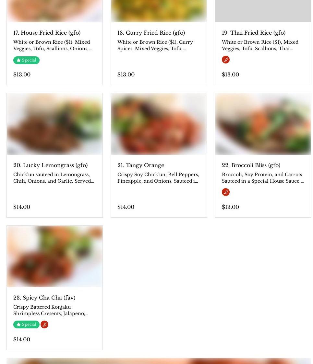Image resolution: width=313 pixels, height=364 pixels.
Task: Select the 18. Curry Fried Rice title
Action: point(151,33)
